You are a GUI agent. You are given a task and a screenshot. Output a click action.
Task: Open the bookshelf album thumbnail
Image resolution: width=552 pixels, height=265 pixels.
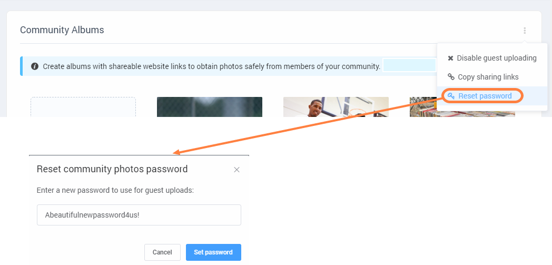[462, 107]
